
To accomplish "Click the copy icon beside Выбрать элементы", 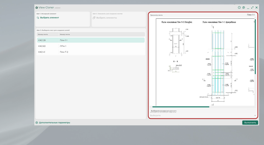I will 94,18.
